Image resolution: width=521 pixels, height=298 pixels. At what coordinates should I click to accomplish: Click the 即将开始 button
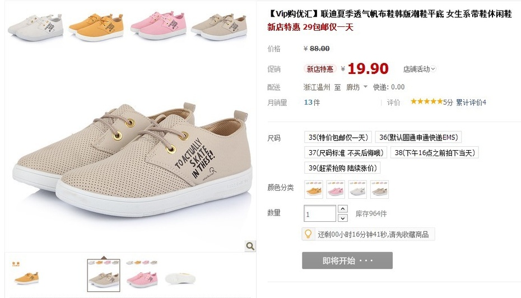(x=347, y=260)
